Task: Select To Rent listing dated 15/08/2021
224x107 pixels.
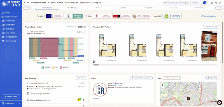Action: tap(141, 16)
